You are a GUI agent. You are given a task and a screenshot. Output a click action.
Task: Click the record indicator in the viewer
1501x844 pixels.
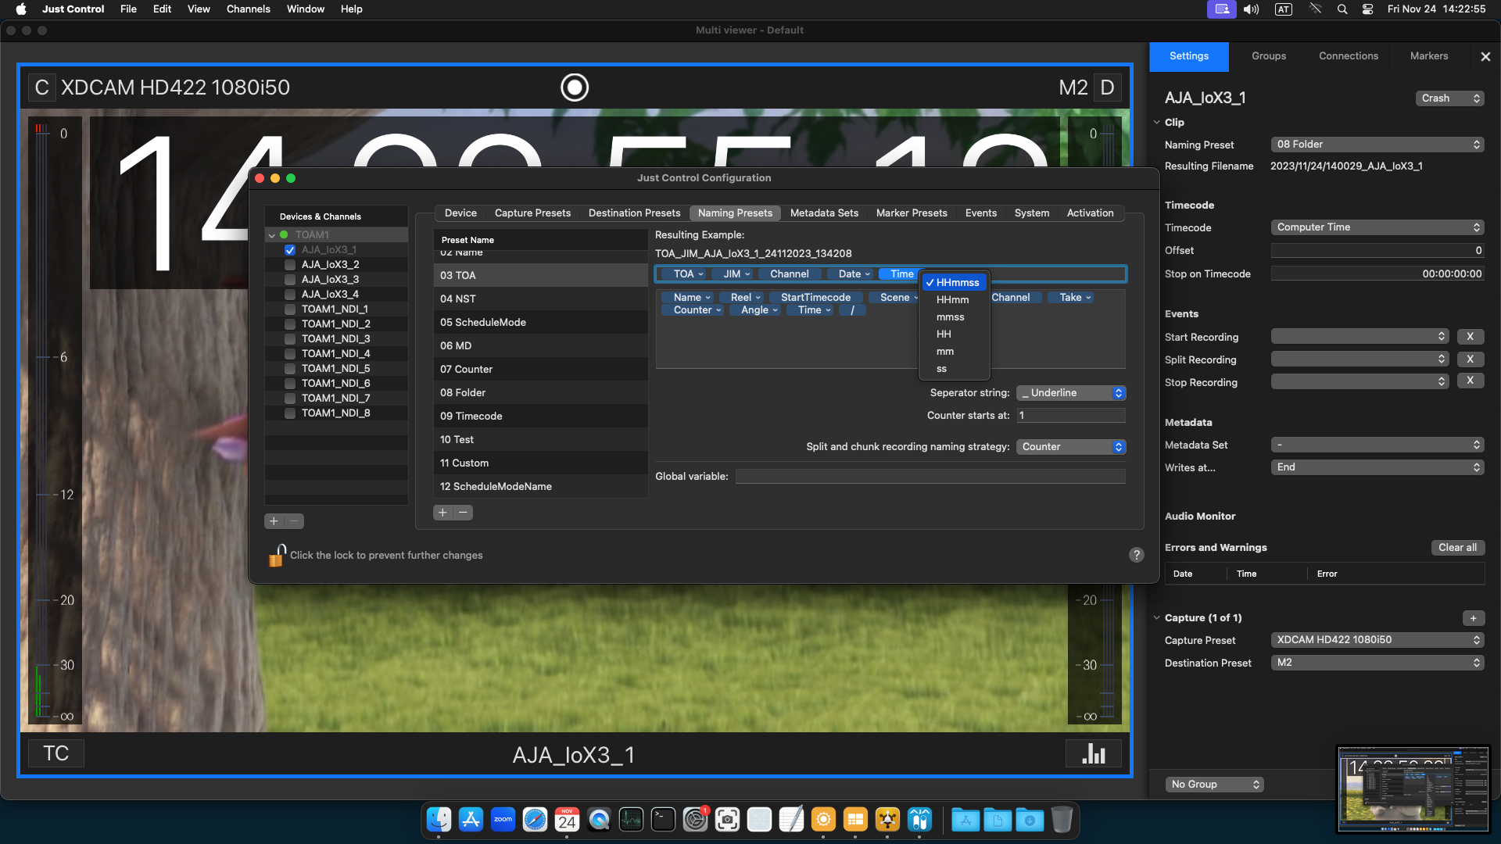(575, 88)
